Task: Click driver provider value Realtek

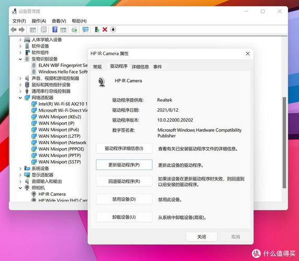Action: click(165, 100)
